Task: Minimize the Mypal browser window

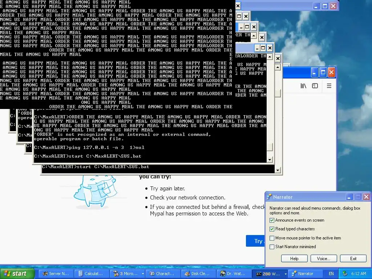Action: point(314,73)
